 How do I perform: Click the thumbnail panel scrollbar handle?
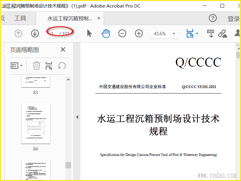point(68,165)
